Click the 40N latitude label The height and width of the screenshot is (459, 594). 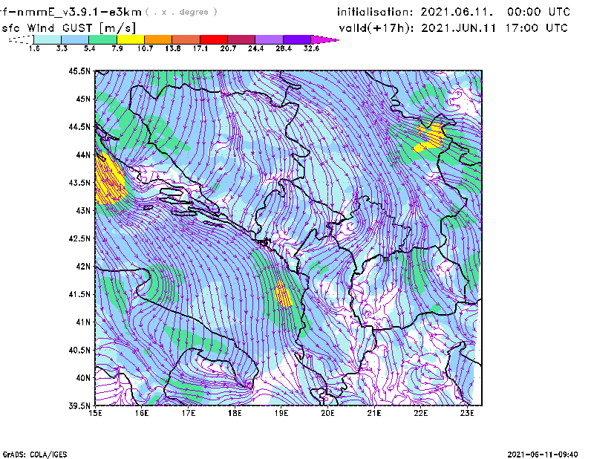(83, 378)
